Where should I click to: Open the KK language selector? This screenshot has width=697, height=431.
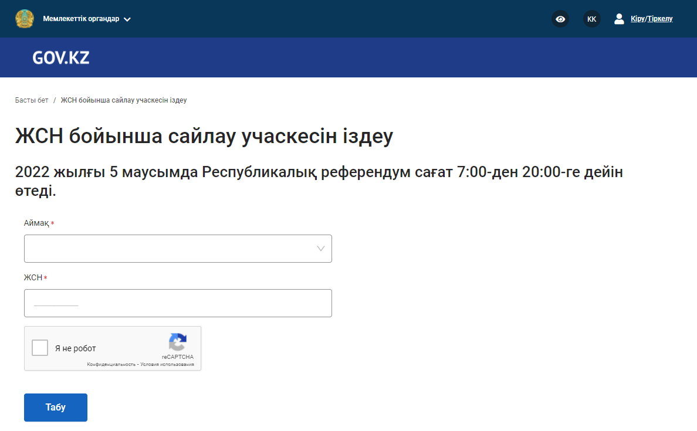591,19
